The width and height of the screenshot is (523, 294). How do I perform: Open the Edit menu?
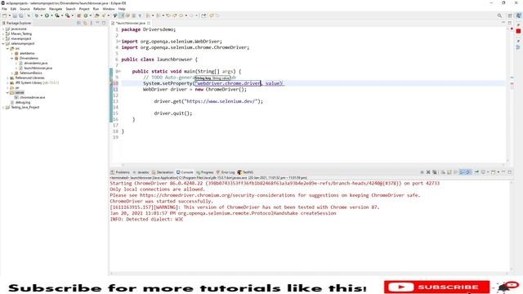click(13, 9)
